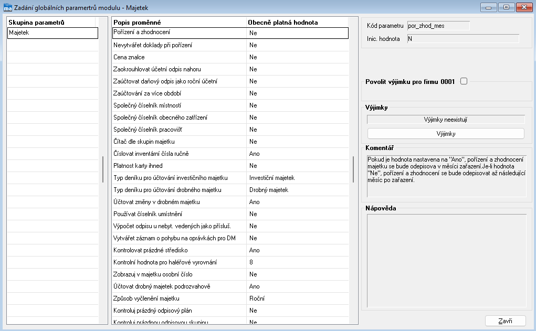Click the Inic. hodnota field

click(x=463, y=39)
